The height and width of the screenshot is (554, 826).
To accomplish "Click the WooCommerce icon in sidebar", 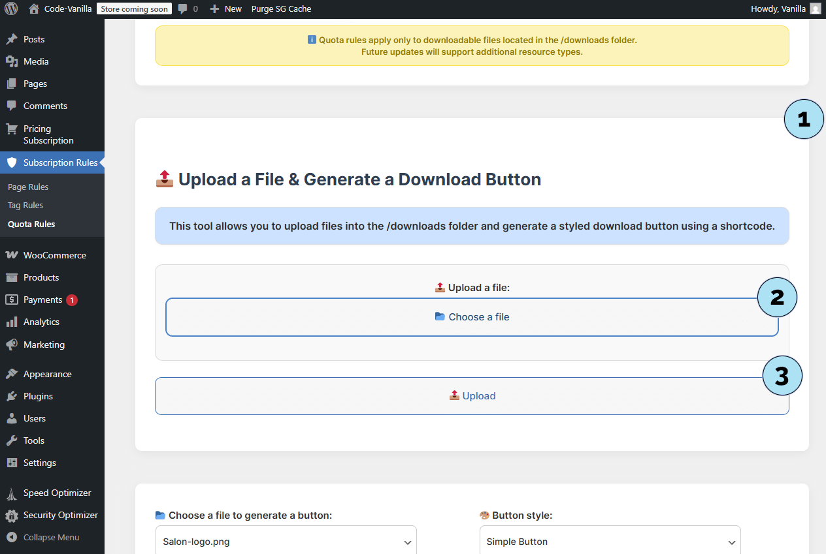I will tap(11, 255).
